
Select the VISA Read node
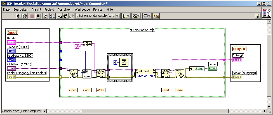point(166,74)
